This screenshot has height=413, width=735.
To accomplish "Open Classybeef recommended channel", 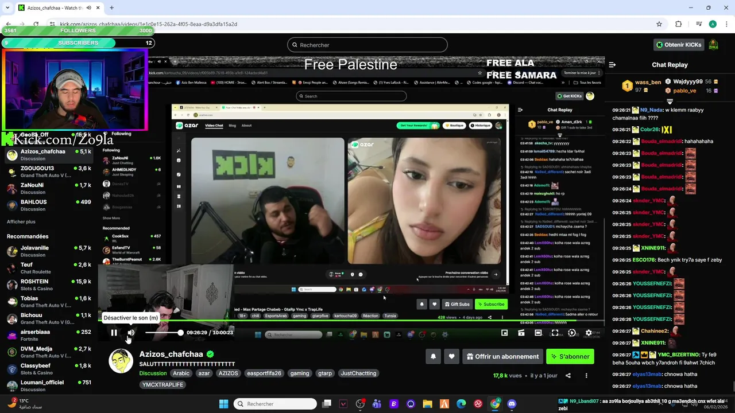I will click(x=49, y=369).
